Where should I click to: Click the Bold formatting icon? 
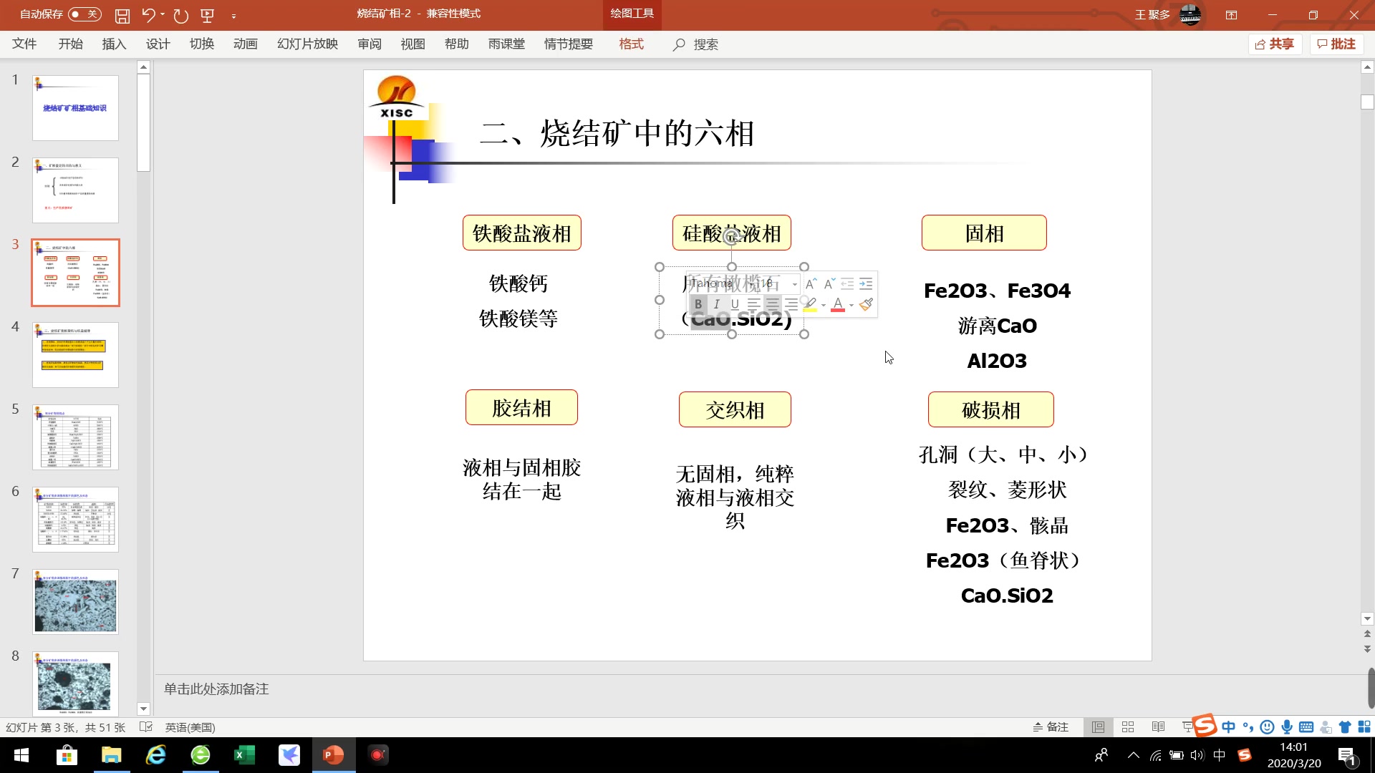click(697, 303)
